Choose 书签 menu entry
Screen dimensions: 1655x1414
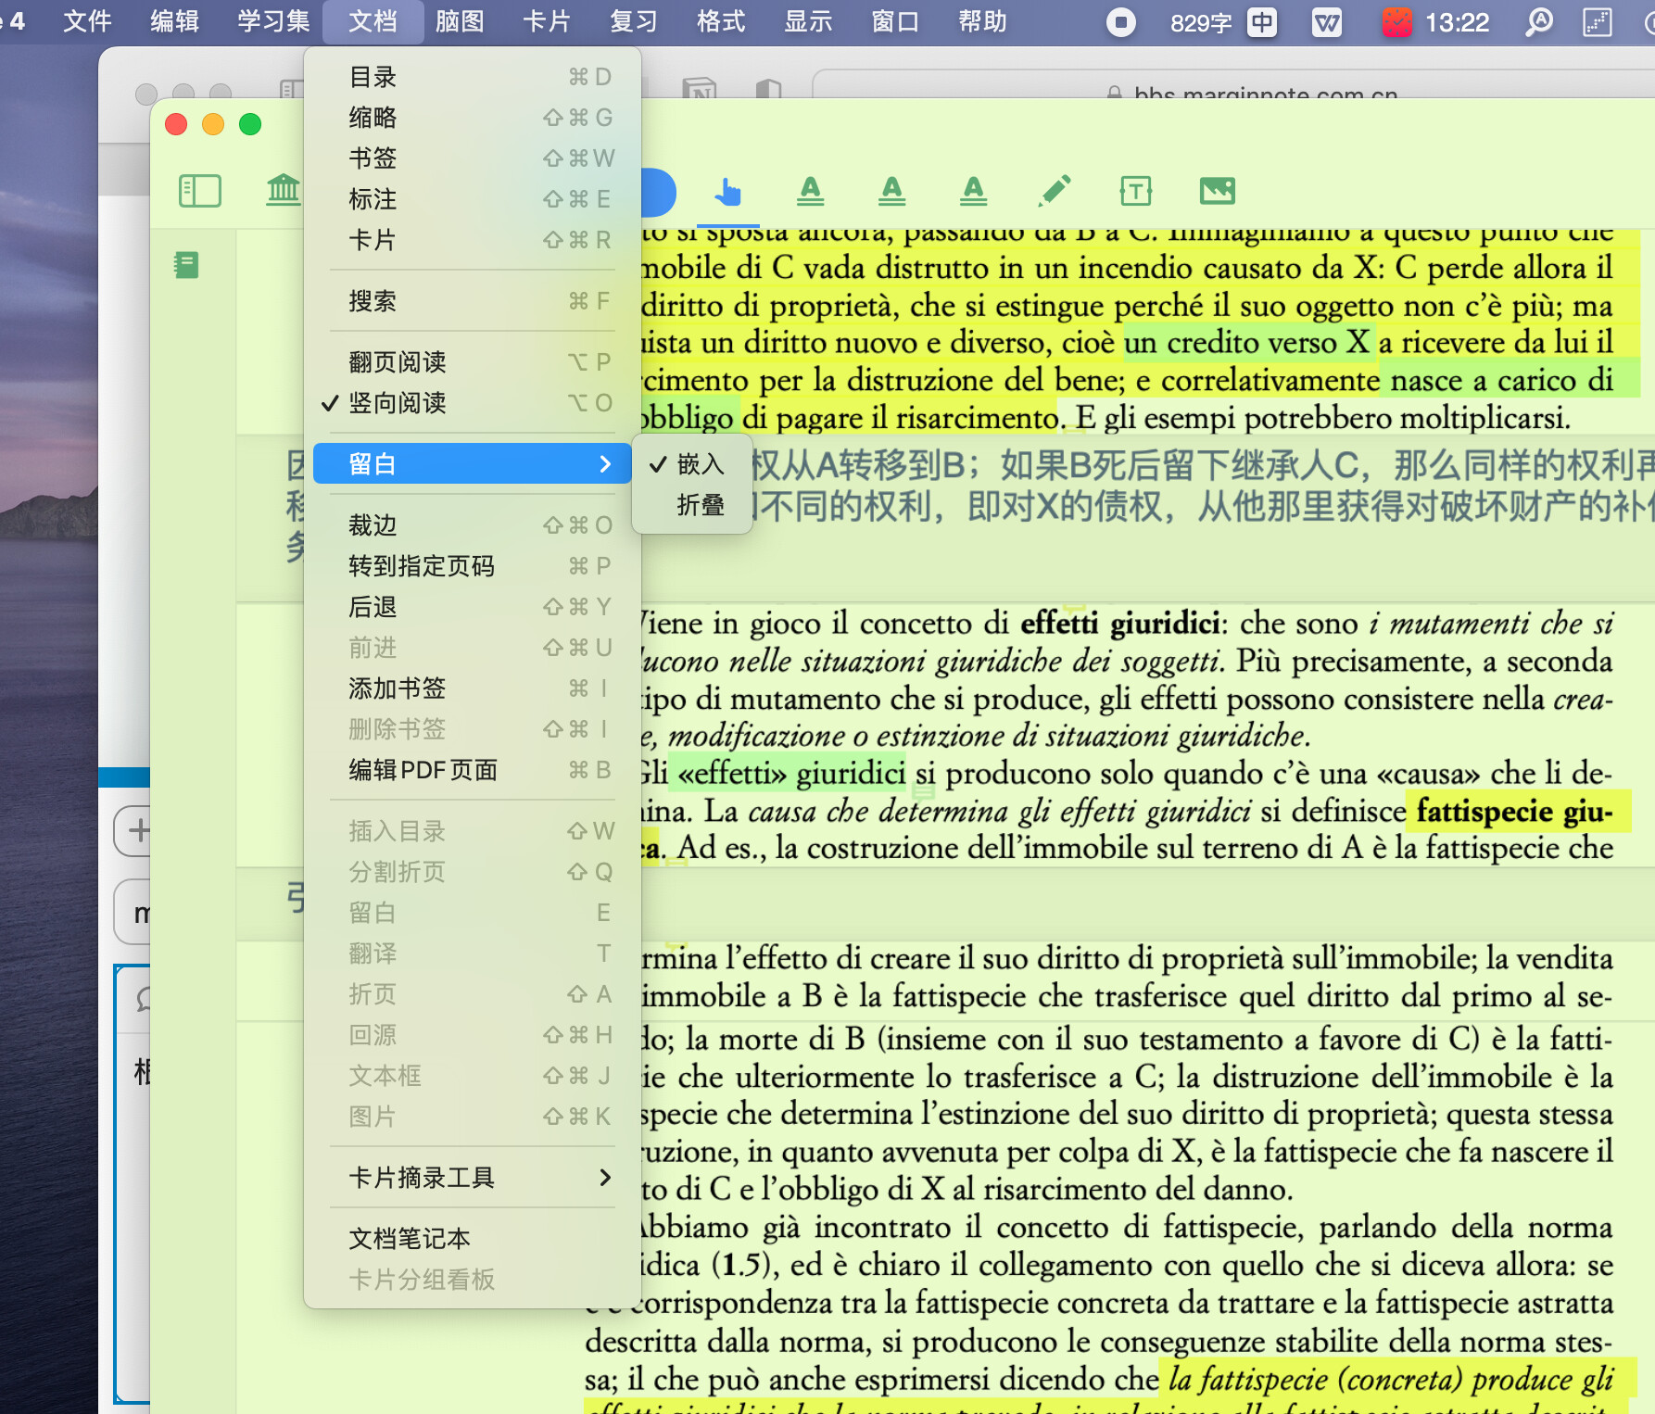point(473,158)
